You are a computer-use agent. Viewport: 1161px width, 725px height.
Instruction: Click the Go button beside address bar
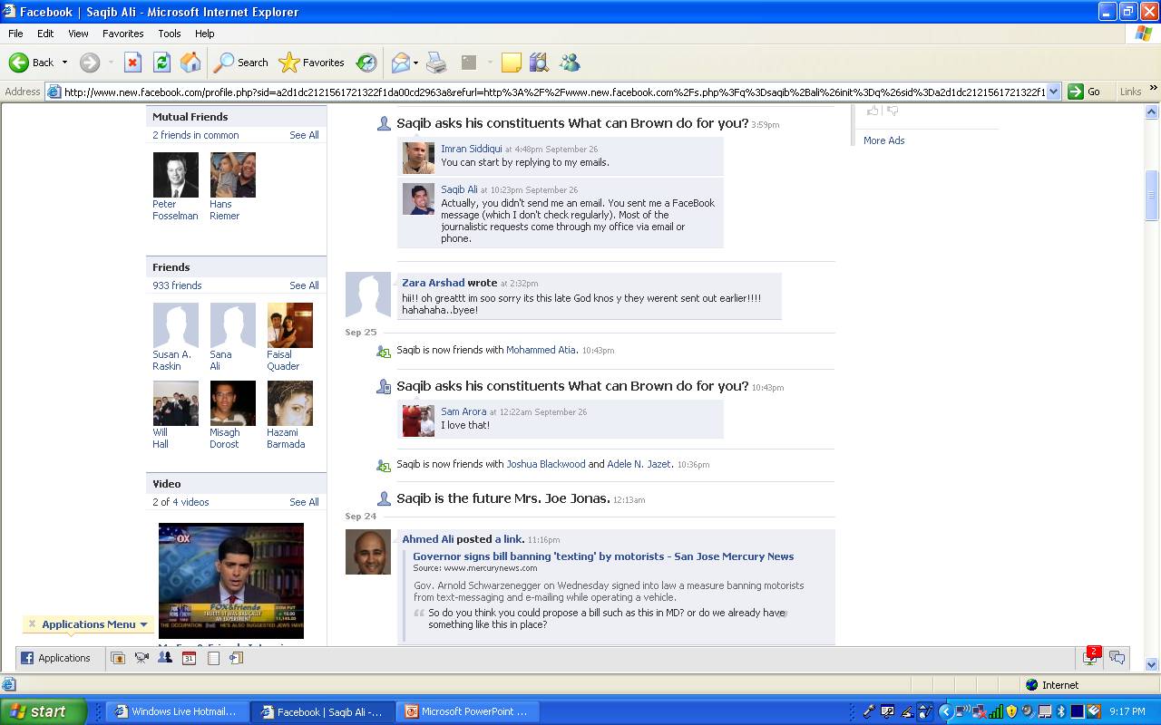pos(1085,92)
